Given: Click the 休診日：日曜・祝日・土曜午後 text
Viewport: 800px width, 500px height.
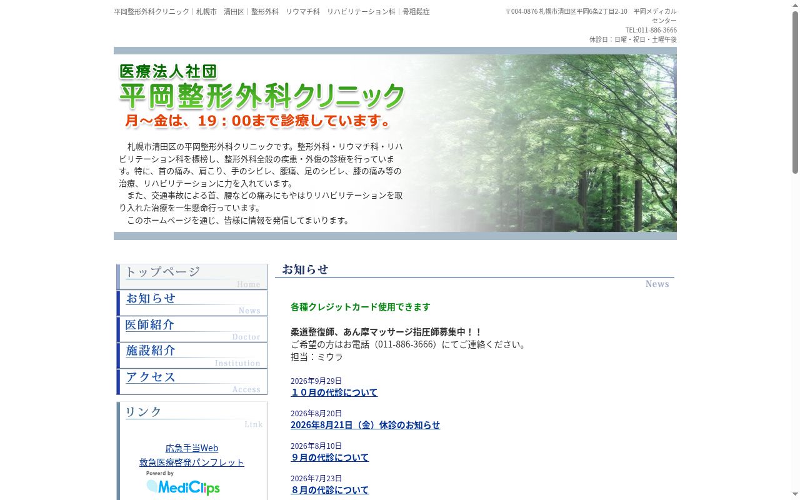Looking at the screenshot, I should (x=632, y=39).
